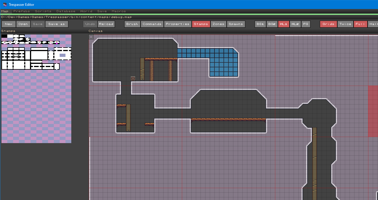Image resolution: width=378 pixels, height=200 pixels.
Task: Open the Prefabs tab
Action: pos(22,11)
